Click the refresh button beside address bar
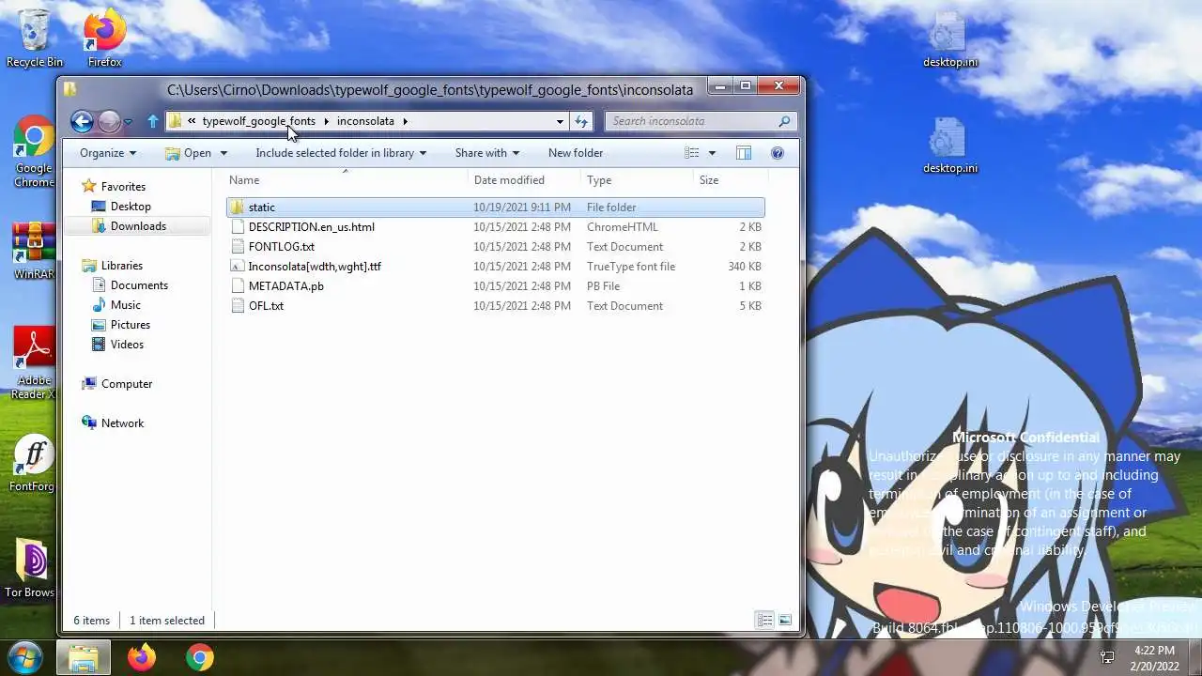Viewport: 1202px width, 676px height. point(581,121)
